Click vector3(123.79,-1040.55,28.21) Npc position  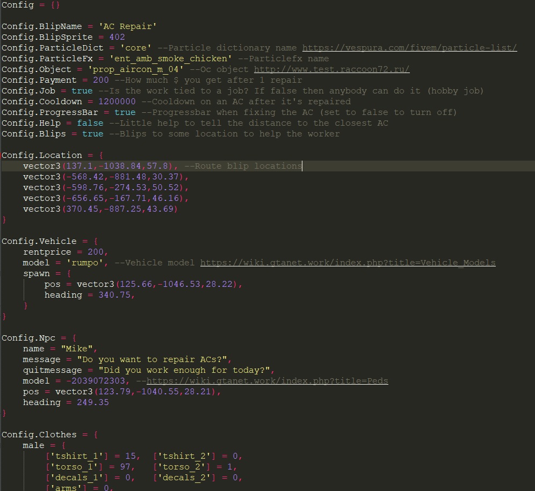pyautogui.click(x=135, y=392)
